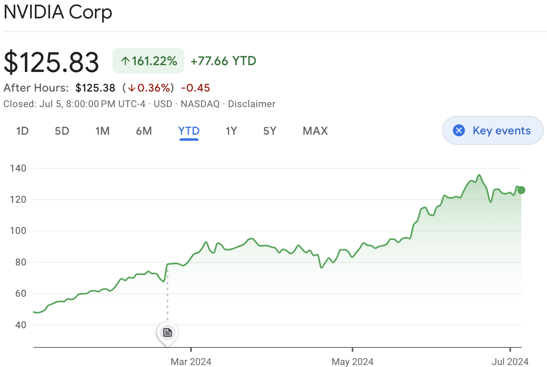Click the red down arrow beside 0.36%

[x=131, y=88]
